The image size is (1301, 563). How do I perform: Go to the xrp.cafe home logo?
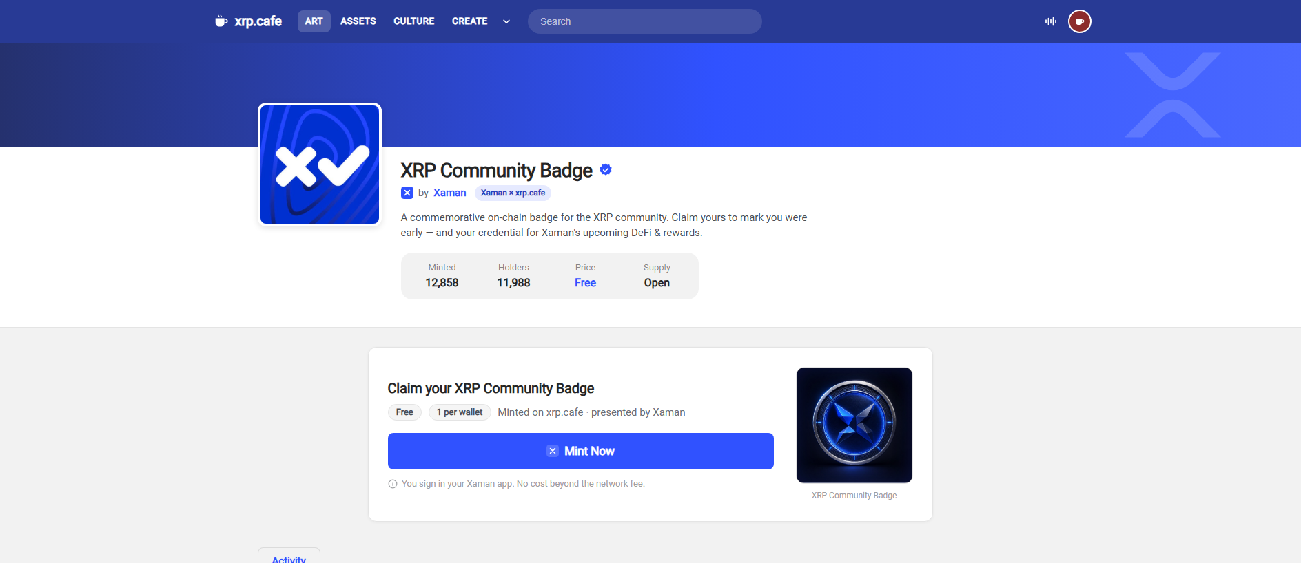(248, 21)
